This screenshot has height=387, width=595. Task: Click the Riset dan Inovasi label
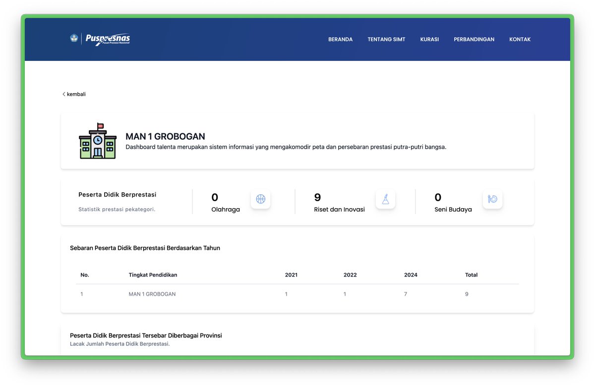(339, 210)
